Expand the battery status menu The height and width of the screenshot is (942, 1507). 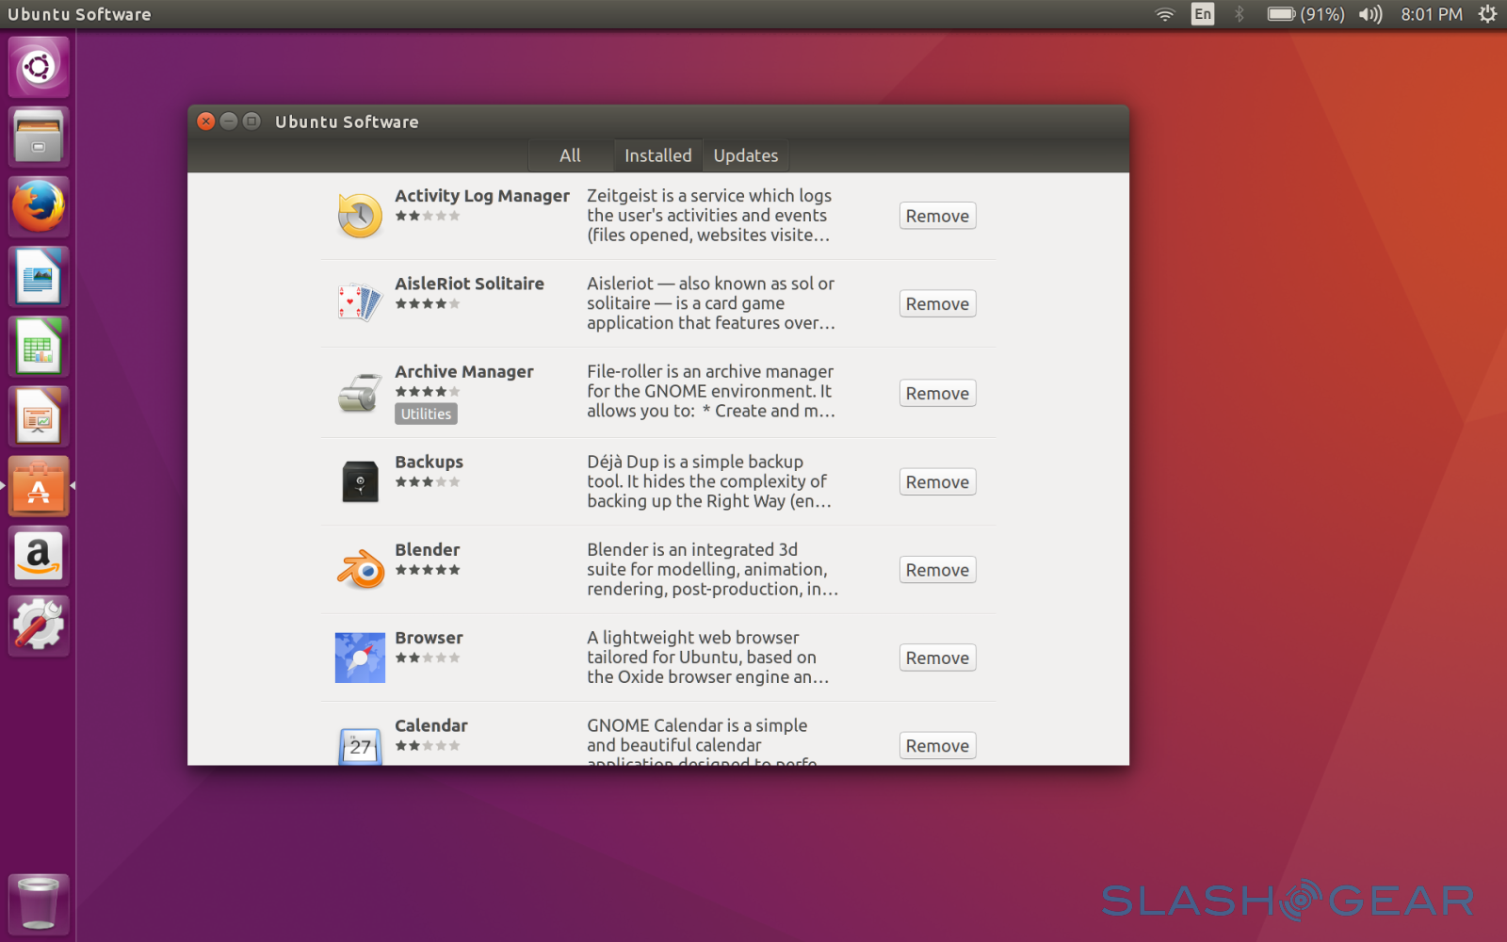(x=1305, y=14)
